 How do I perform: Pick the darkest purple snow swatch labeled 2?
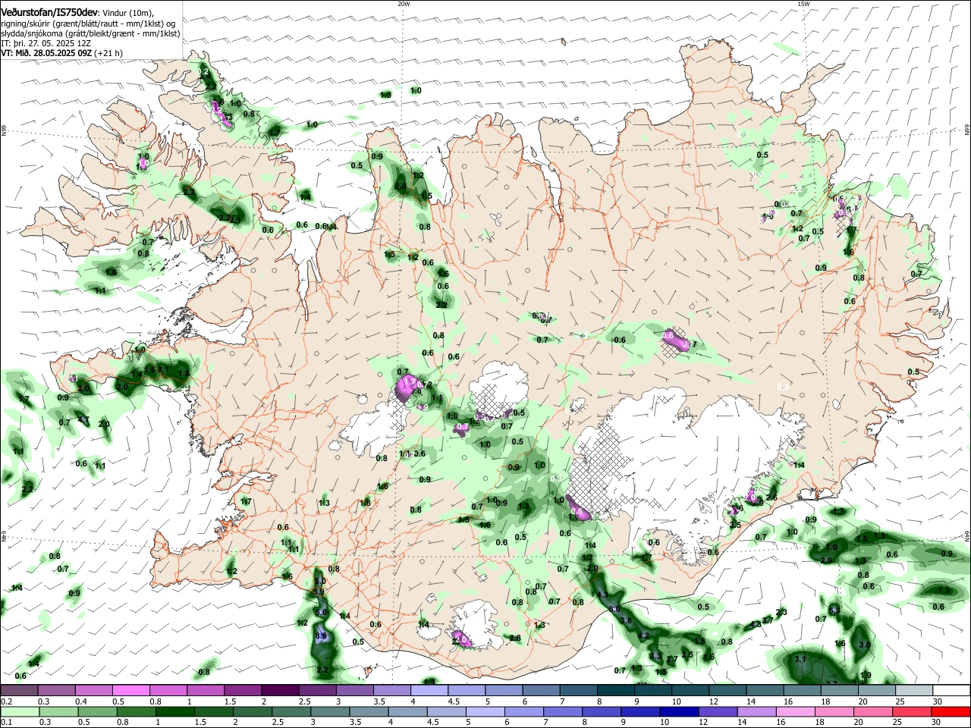coord(280,691)
